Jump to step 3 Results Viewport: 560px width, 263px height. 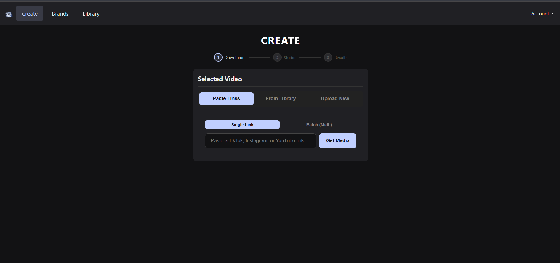point(336,58)
